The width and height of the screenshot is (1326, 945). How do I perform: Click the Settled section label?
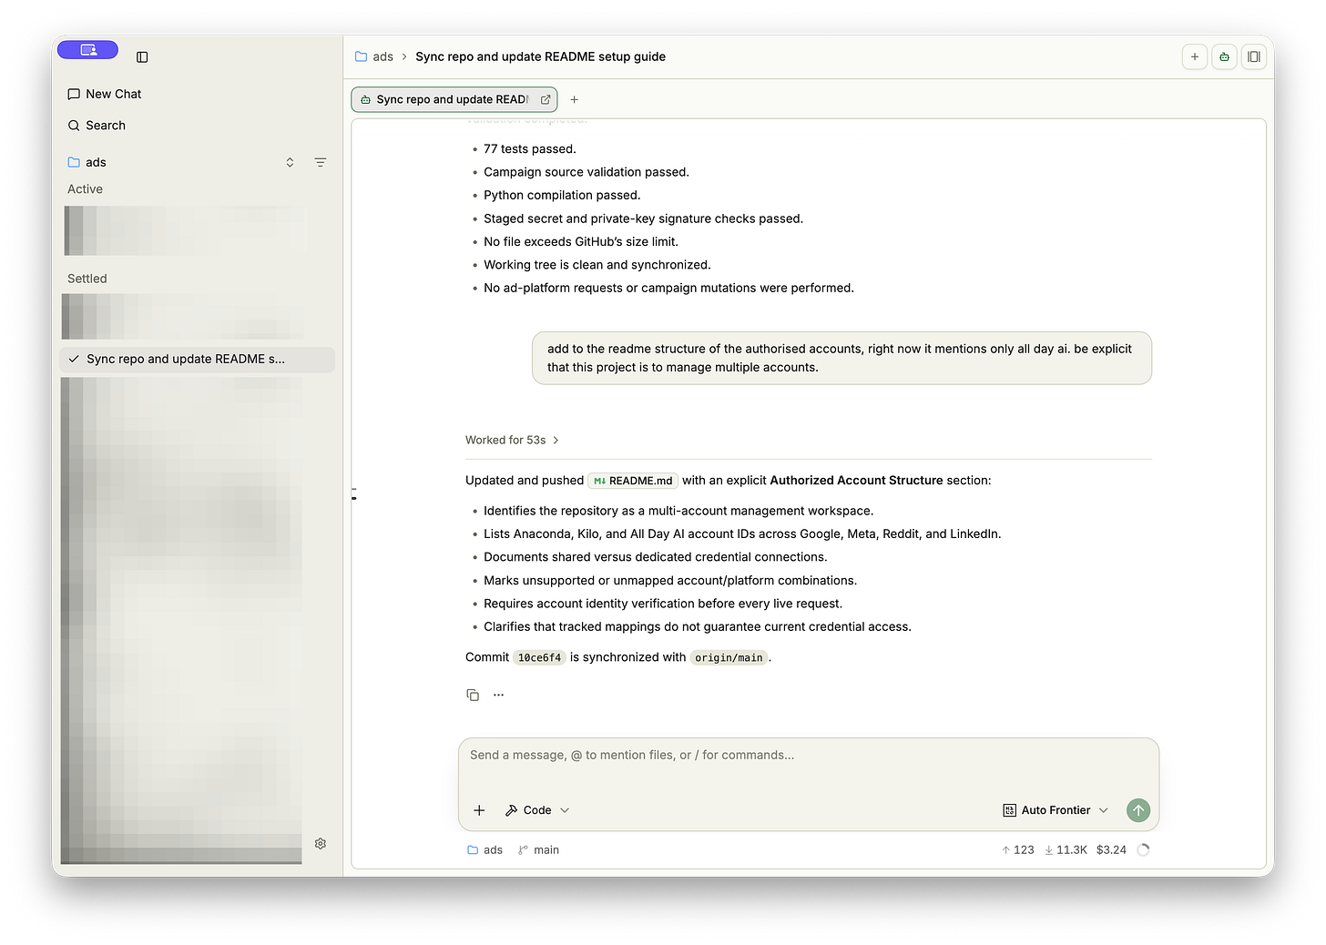pyautogui.click(x=87, y=279)
